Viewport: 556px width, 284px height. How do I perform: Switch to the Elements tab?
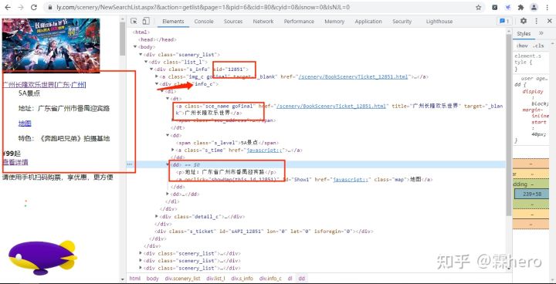point(173,22)
